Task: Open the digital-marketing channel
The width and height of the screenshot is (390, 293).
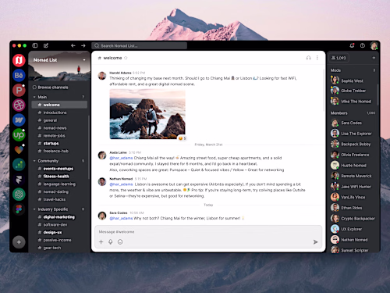Action: click(59, 217)
